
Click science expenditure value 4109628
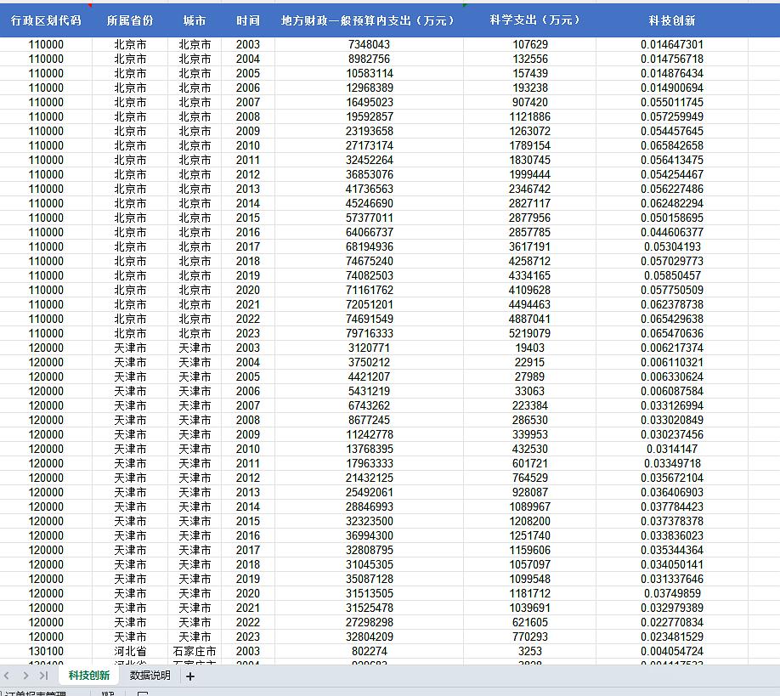click(x=530, y=290)
